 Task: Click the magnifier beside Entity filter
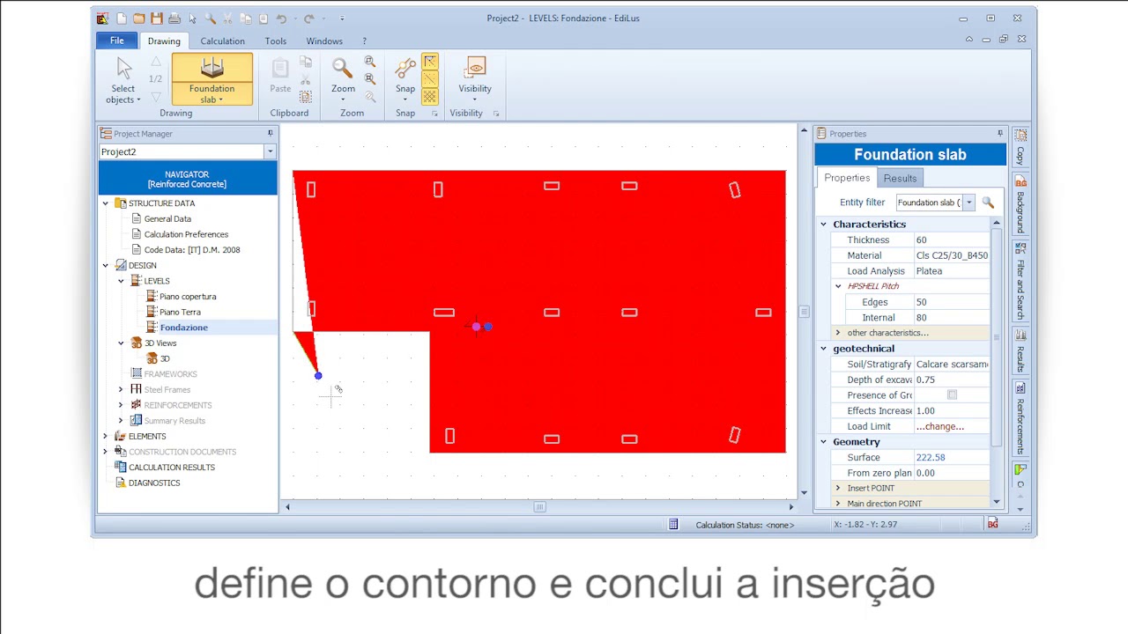pyautogui.click(x=988, y=203)
